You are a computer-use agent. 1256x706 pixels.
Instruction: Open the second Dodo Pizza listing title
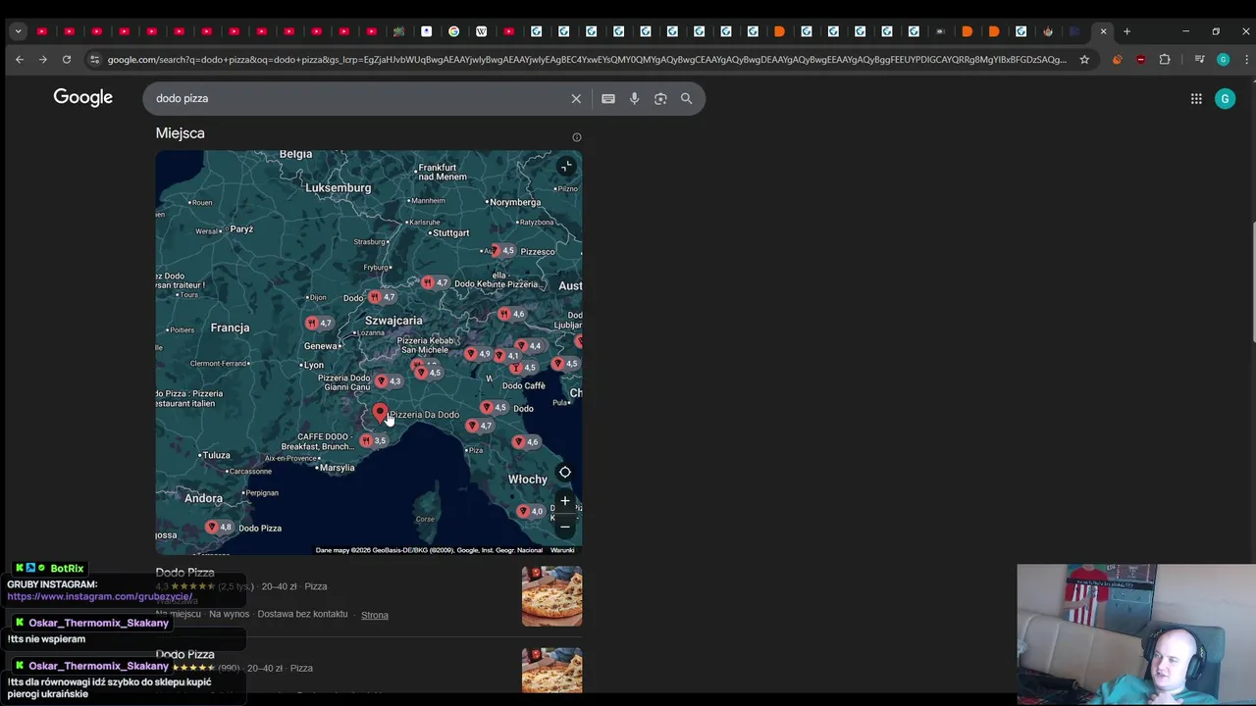click(x=184, y=654)
